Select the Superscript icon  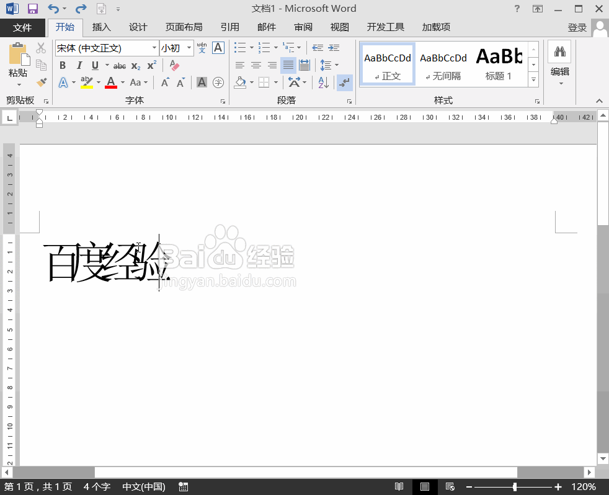[151, 65]
